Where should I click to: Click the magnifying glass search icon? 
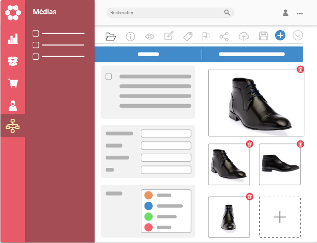pos(227,13)
